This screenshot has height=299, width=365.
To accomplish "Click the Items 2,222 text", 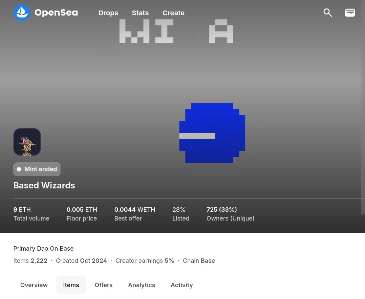I will [x=30, y=261].
